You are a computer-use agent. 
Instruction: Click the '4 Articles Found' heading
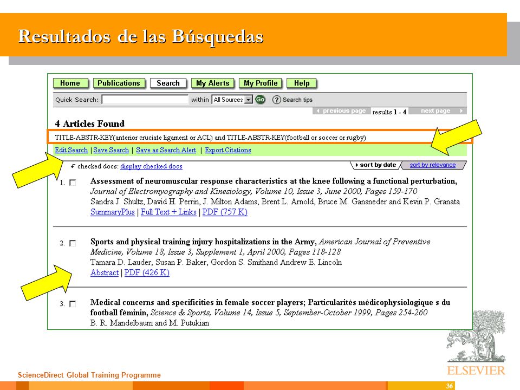[90, 124]
